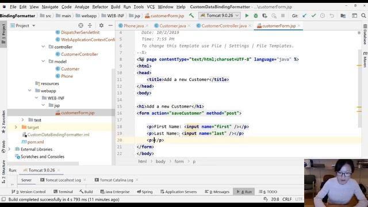This screenshot has width=368, height=207.
Task: Collapse the model folder
Action: click(43, 62)
